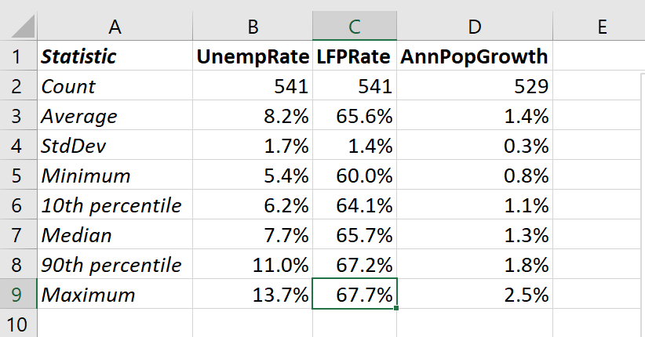
Task: Click the Statistic header cell
Action: (x=115, y=56)
